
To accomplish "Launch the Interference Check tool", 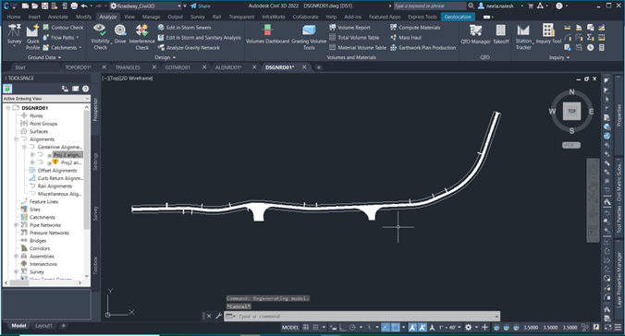I will click(141, 37).
